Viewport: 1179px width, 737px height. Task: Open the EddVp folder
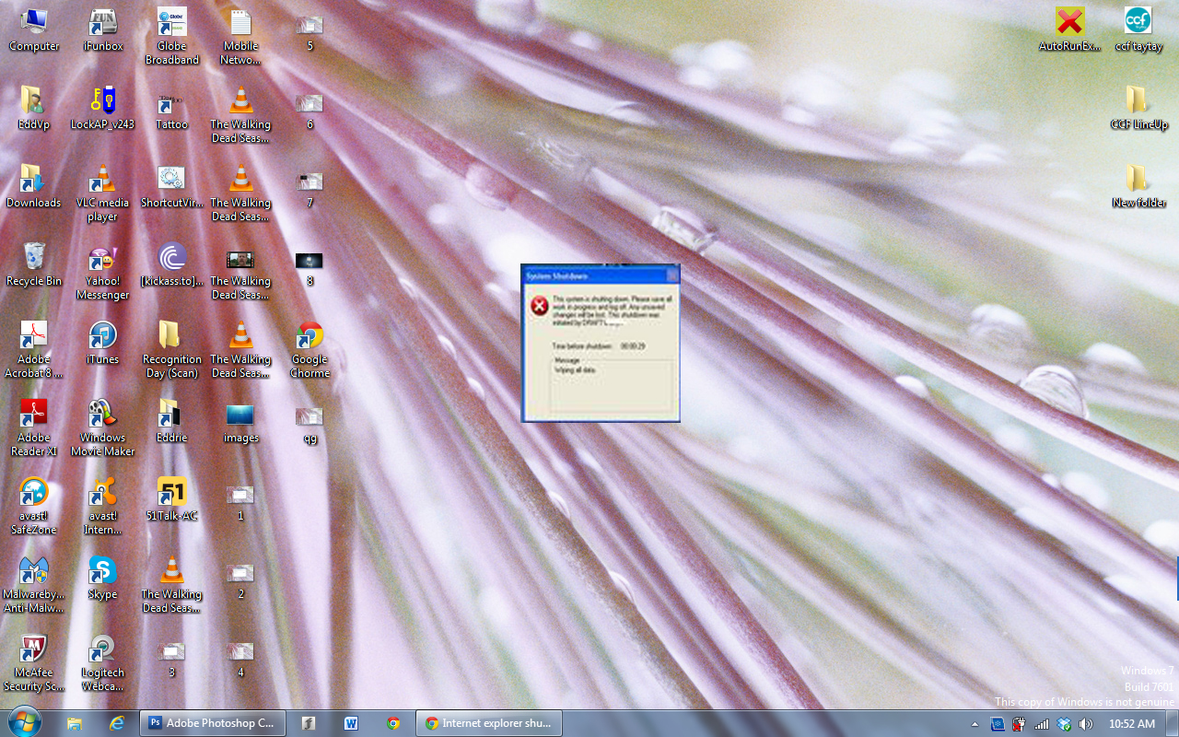pos(33,108)
